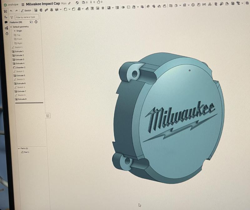Image resolution: width=250 pixels, height=210 pixels.
Task: Click the globe public visibility icon
Action: tap(77, 2)
